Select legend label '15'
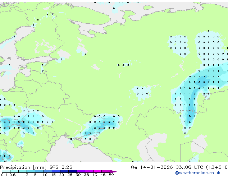This screenshot has width=228, height=176. 53,175
